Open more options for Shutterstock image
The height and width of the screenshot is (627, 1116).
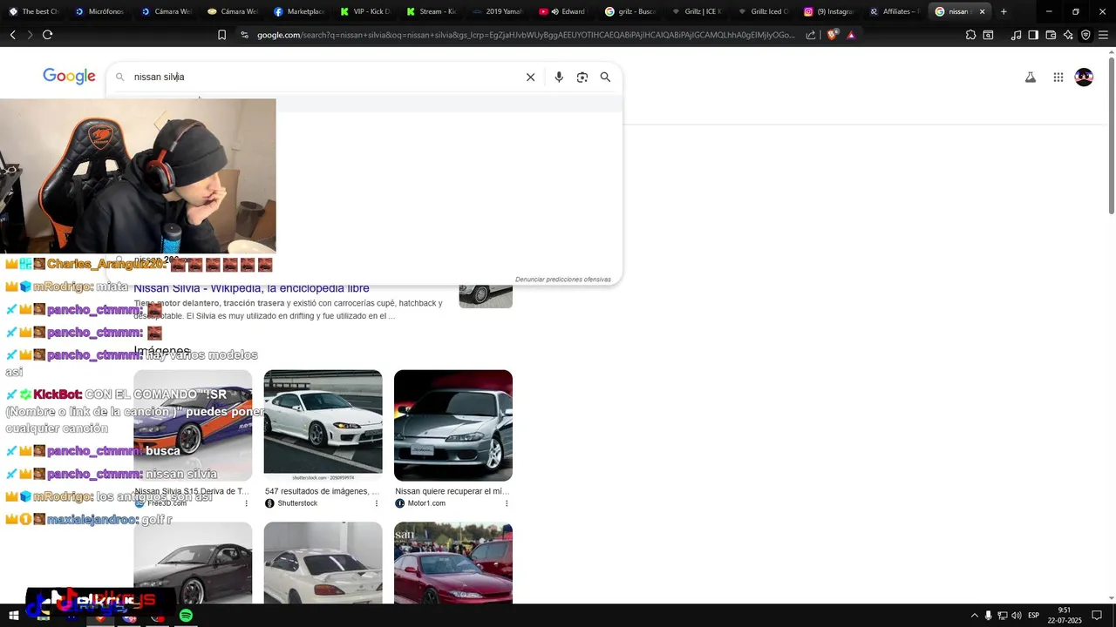point(377,503)
